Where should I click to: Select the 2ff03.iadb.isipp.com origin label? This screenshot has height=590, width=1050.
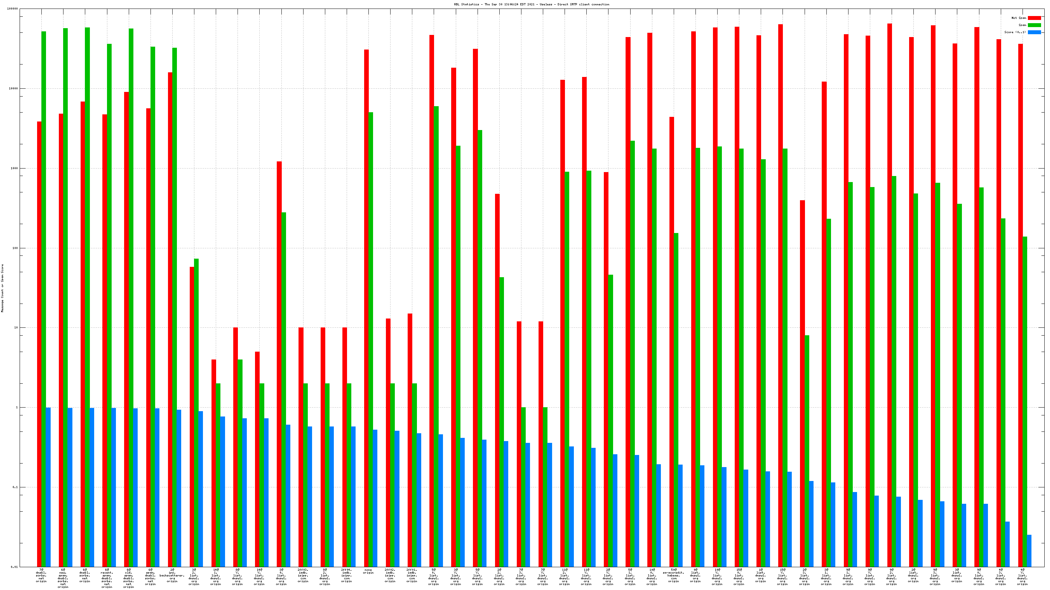pos(303,575)
